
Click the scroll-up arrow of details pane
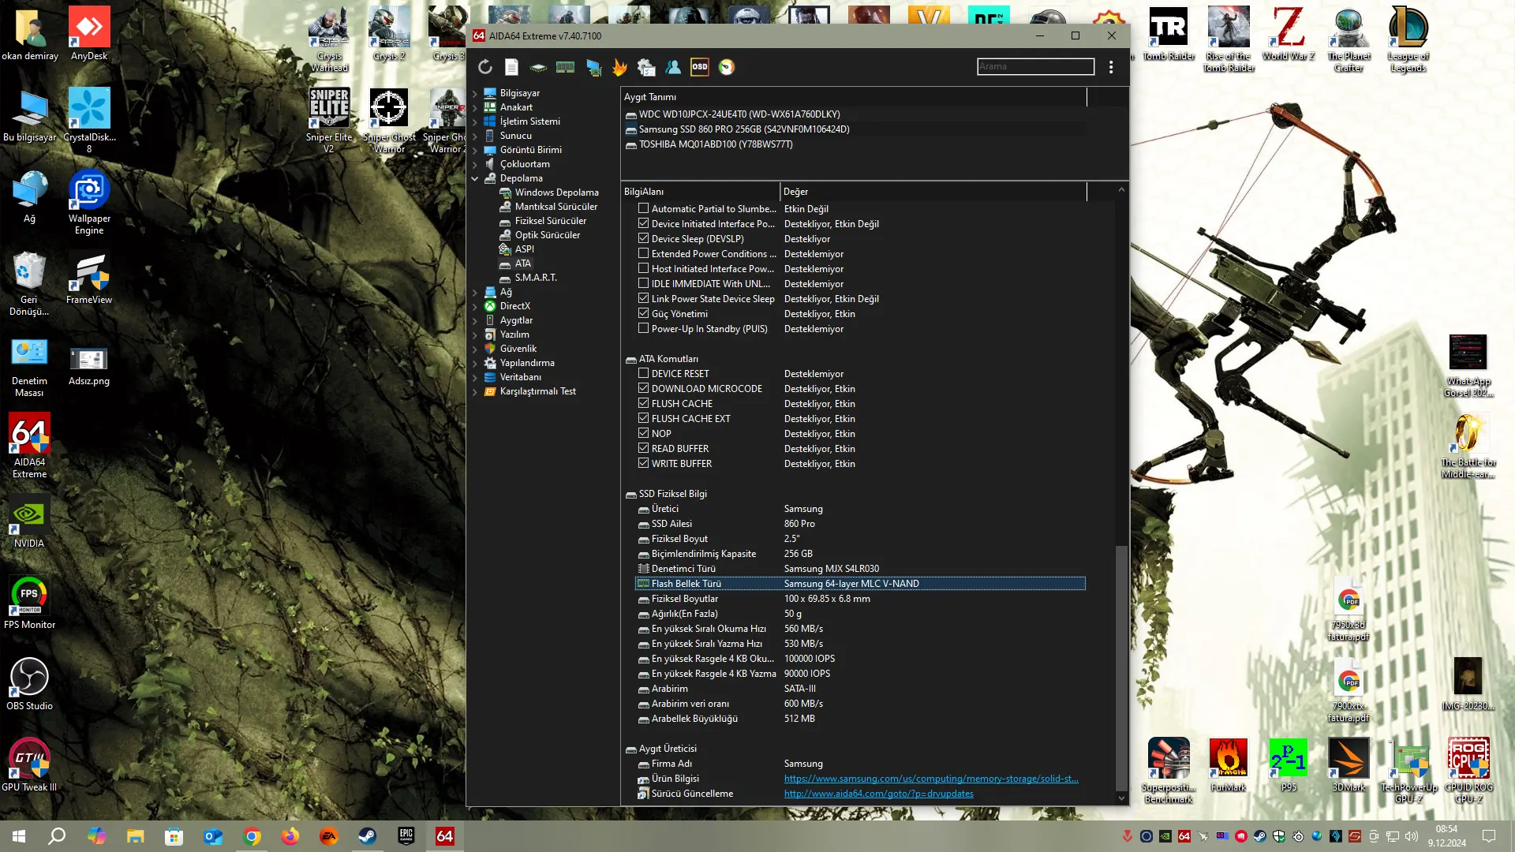coord(1121,190)
